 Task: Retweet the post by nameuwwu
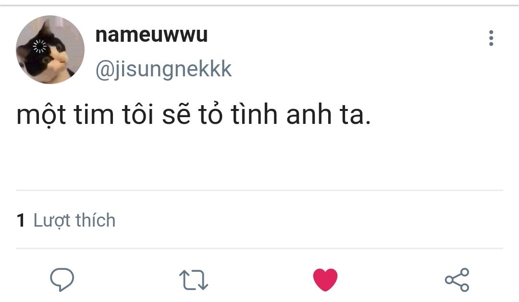[193, 280]
